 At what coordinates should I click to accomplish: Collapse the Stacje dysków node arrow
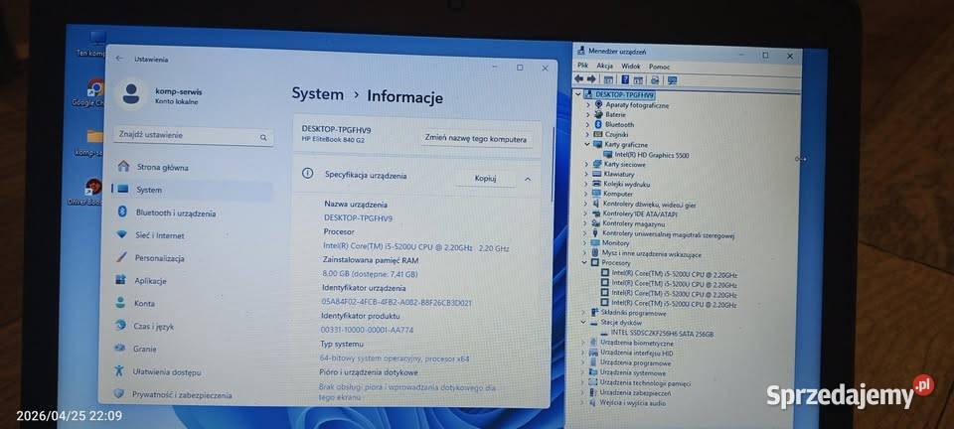point(584,323)
